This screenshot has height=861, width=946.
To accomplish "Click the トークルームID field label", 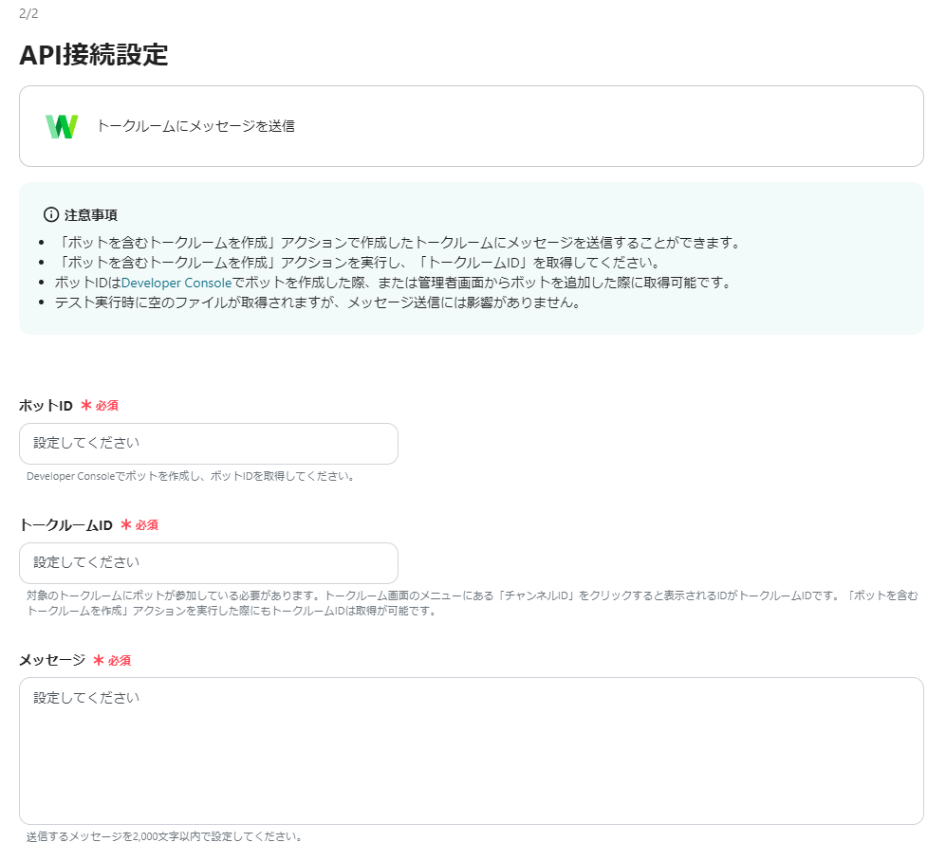I will coord(66,525).
